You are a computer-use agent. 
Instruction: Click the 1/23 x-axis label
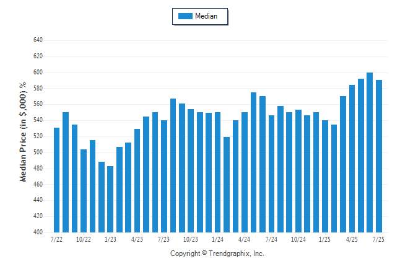click(x=110, y=239)
